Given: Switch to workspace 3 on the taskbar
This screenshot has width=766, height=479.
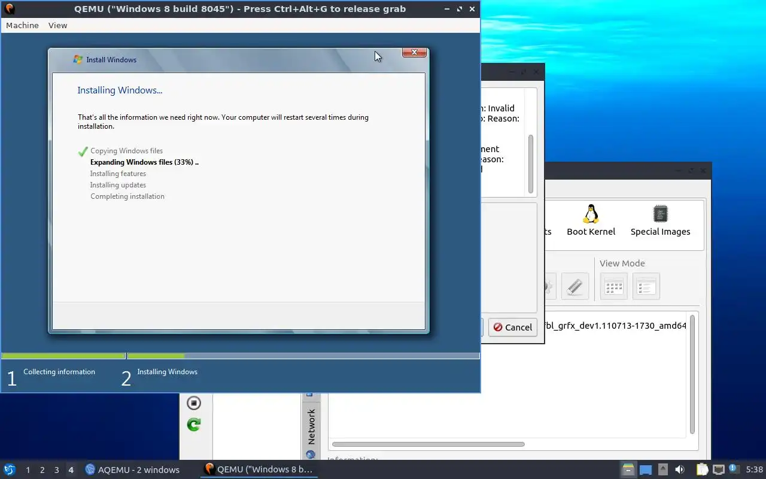Looking at the screenshot, I should tap(56, 470).
